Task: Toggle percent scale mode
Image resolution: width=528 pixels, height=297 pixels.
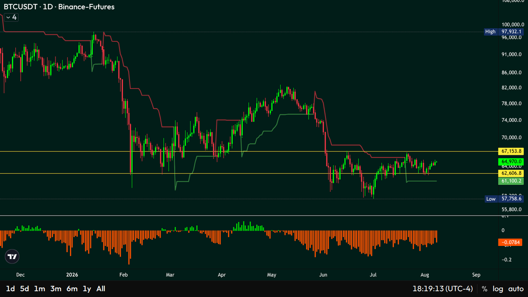Action: coord(485,289)
